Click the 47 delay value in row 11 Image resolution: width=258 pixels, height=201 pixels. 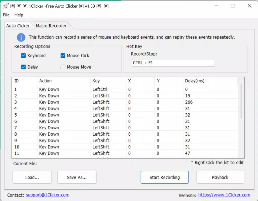(x=188, y=153)
